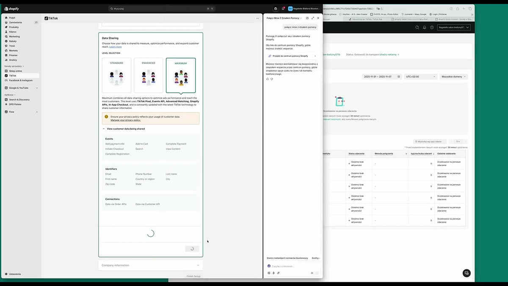Click the thumbs up feedback icon

(268, 79)
